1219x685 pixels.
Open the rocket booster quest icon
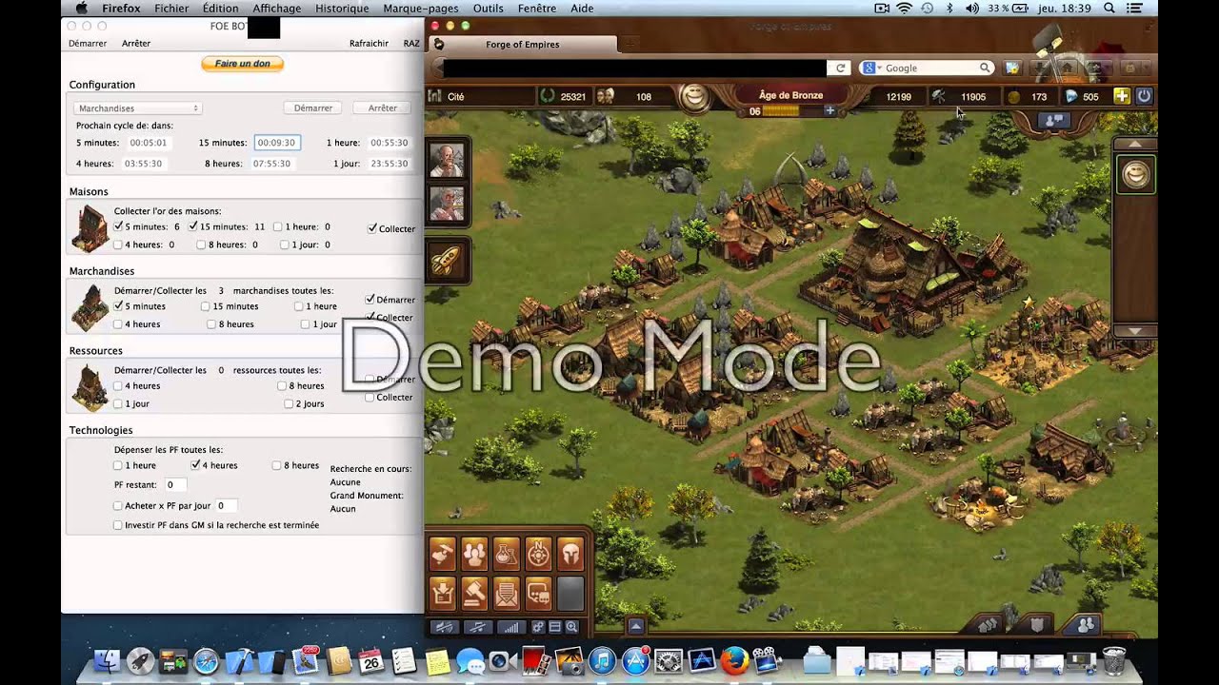click(447, 260)
